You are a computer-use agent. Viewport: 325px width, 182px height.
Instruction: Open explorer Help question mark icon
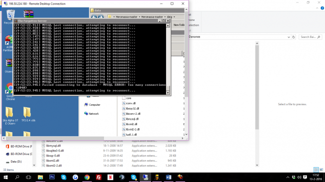tap(322, 8)
